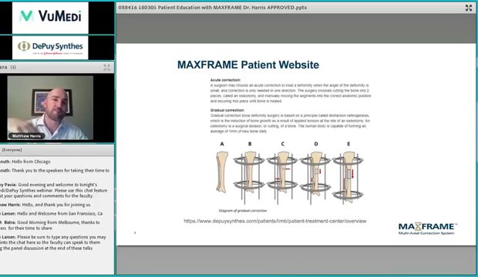The height and width of the screenshot is (277, 478).
Task: Click the VuMedi logo
Action: (x=50, y=17)
